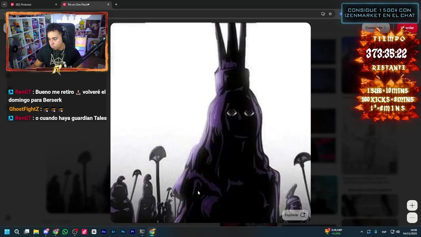Open WhatsApp from the taskbar
Screen dimensions: 421x237
coord(65,232)
